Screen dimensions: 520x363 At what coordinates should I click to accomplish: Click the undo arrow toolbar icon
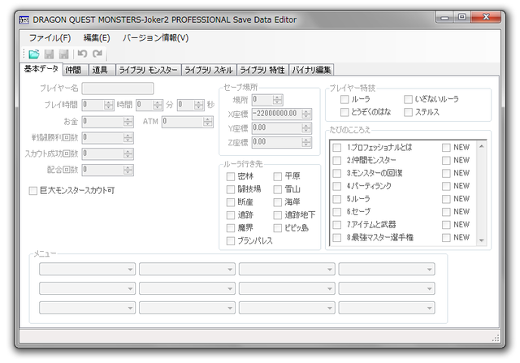[82, 54]
